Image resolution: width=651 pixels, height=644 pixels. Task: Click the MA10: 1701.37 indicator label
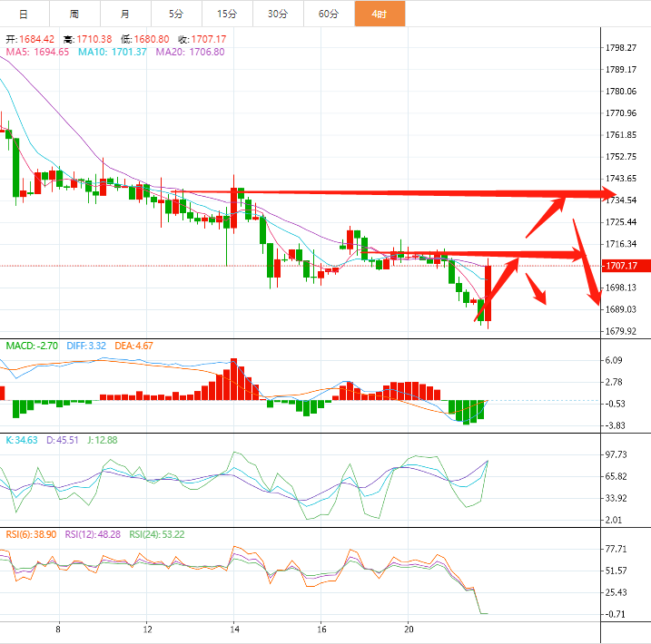point(113,52)
